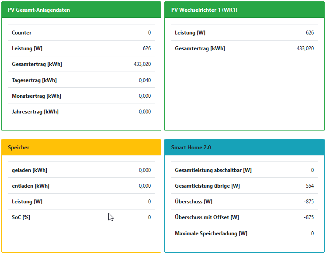326x254 pixels.
Task: Click Leistung [W] label in WR1 panel
Action: click(x=190, y=33)
